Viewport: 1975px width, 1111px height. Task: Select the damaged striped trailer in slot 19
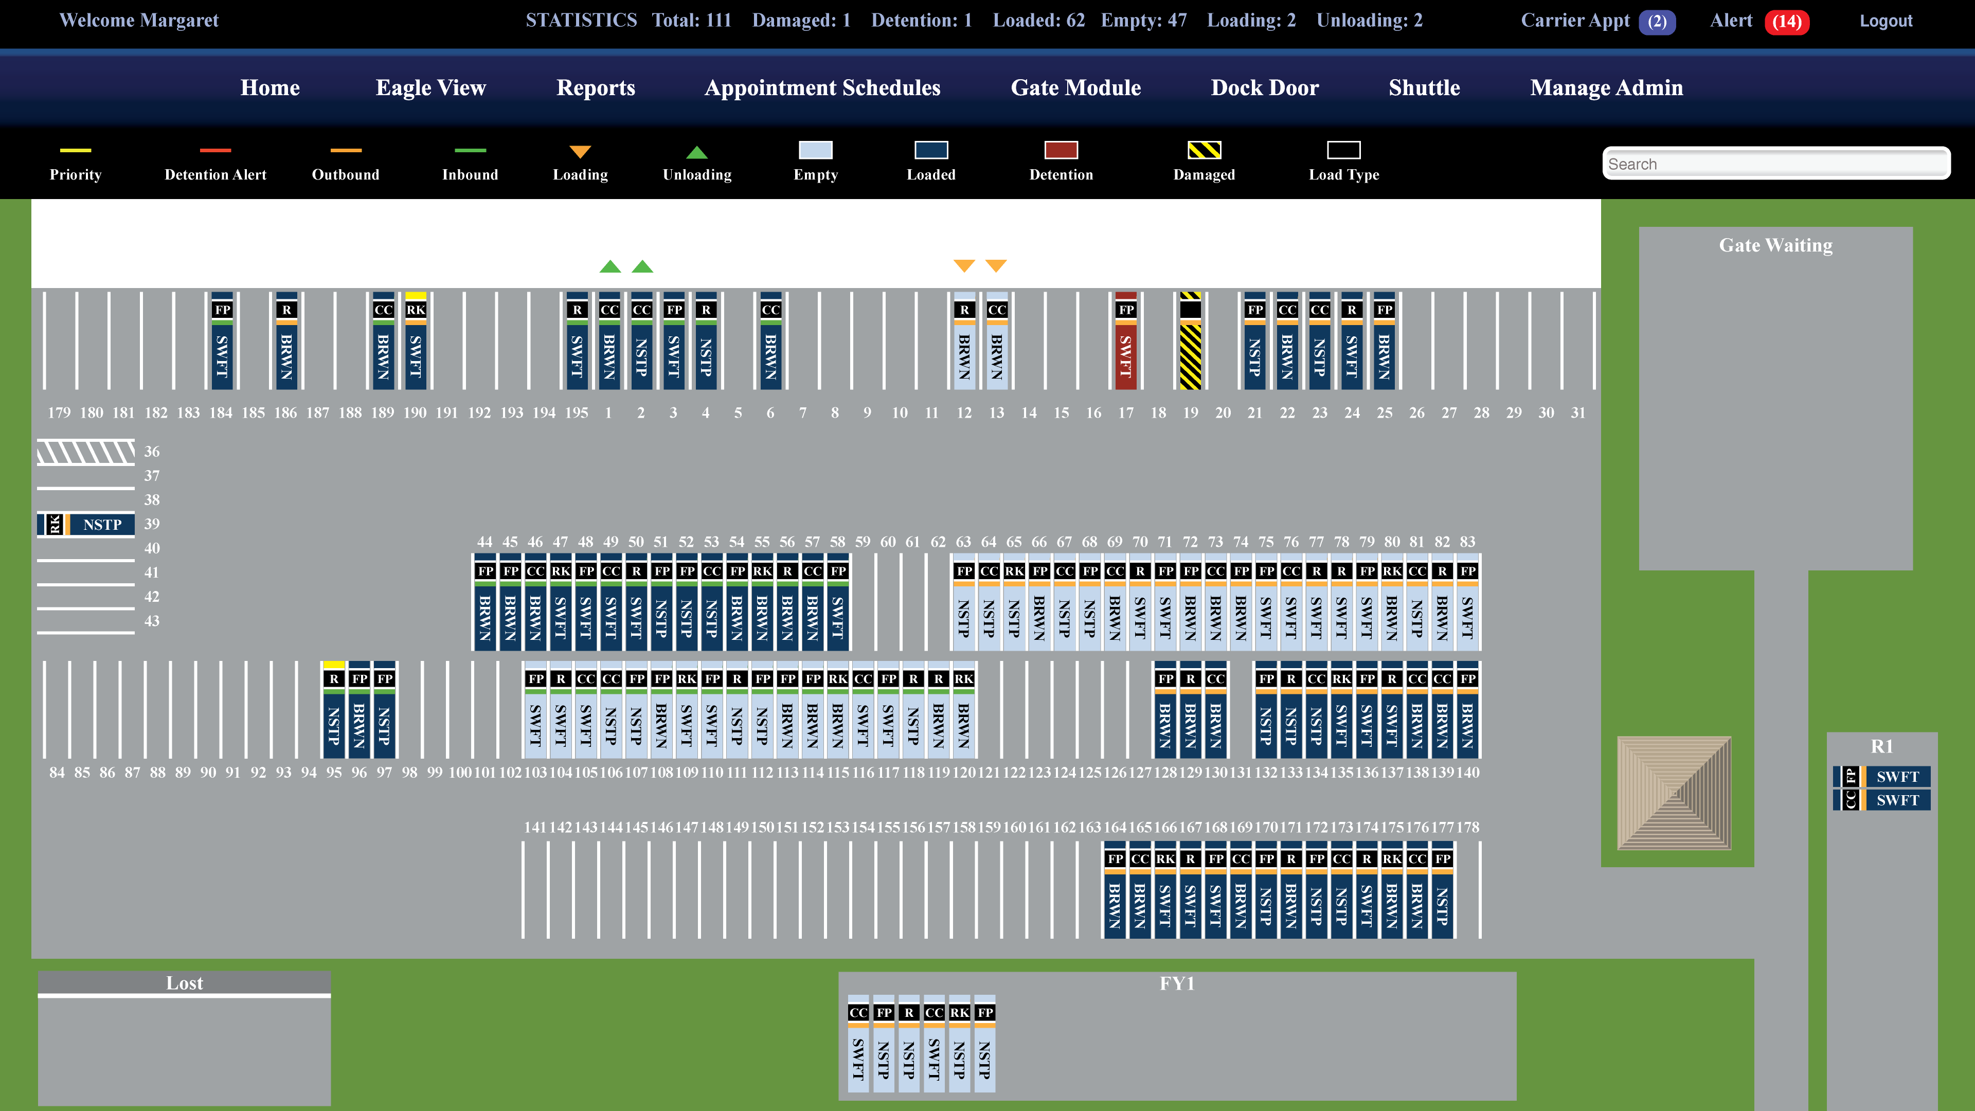1190,341
